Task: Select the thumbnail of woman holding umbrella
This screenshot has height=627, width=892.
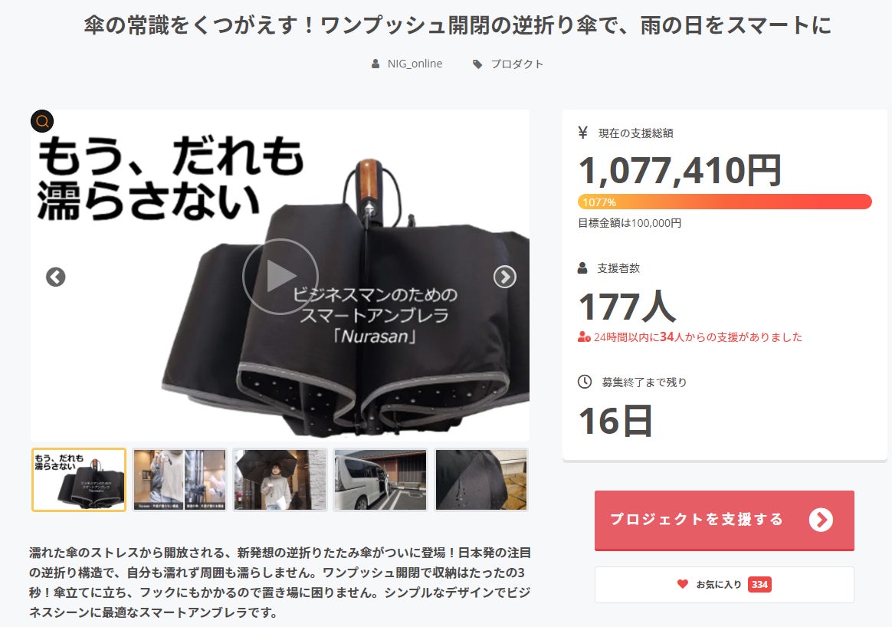Action: point(280,480)
